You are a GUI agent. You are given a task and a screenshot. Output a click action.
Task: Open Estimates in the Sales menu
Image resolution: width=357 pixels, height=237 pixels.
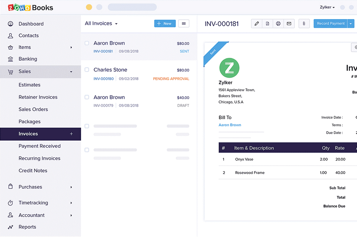coord(29,85)
